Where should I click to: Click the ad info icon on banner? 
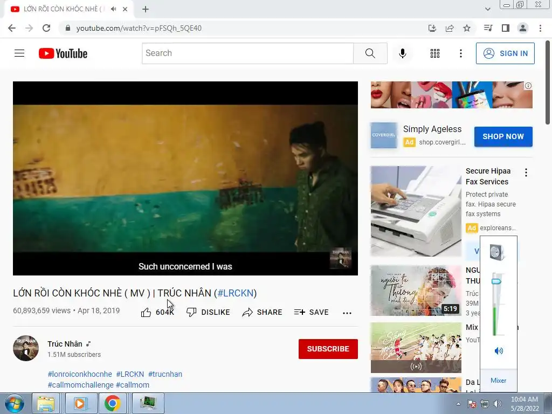coord(528,86)
